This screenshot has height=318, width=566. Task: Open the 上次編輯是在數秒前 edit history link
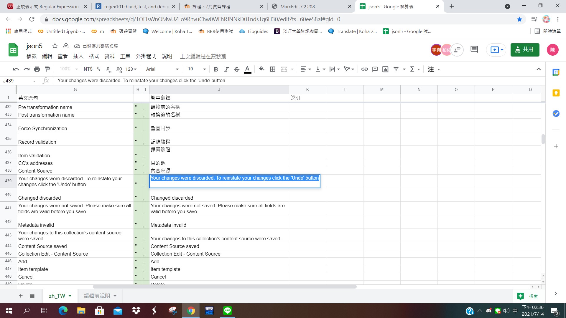tap(203, 56)
